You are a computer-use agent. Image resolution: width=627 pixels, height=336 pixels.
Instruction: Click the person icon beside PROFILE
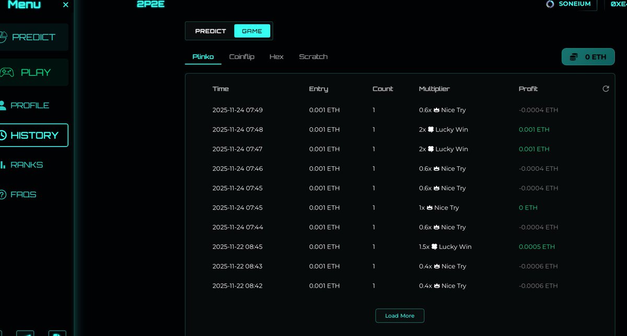[x=3, y=105]
